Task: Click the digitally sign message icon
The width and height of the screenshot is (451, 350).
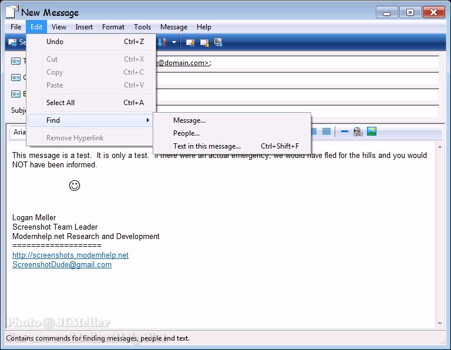Action: pos(190,42)
